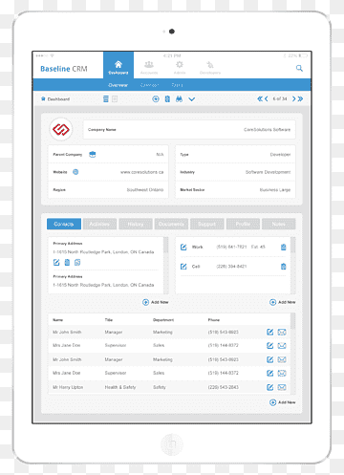Open the Activities tab
Image resolution: width=344 pixels, height=475 pixels.
click(x=99, y=224)
